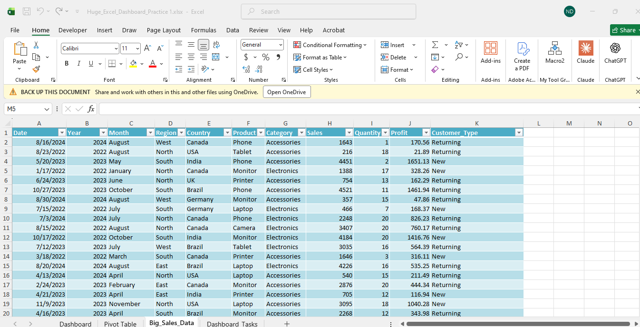Toggle Middle Align vertical alignment
The width and height of the screenshot is (640, 327).
click(191, 45)
